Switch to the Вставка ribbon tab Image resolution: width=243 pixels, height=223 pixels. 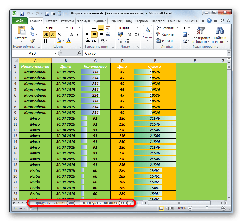[51, 21]
